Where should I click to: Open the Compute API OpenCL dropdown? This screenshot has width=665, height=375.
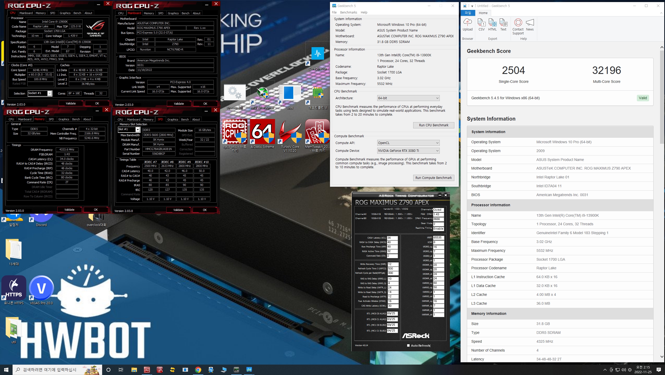[408, 143]
